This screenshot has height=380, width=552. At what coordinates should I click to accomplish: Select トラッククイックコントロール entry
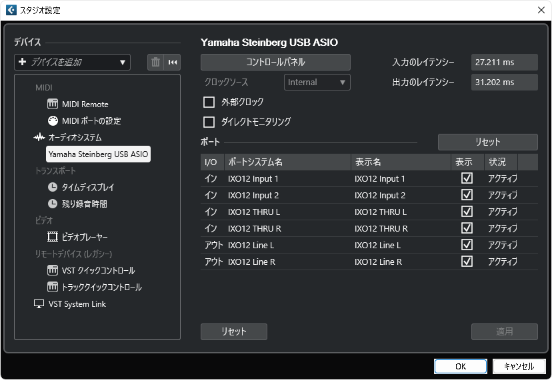click(x=102, y=287)
